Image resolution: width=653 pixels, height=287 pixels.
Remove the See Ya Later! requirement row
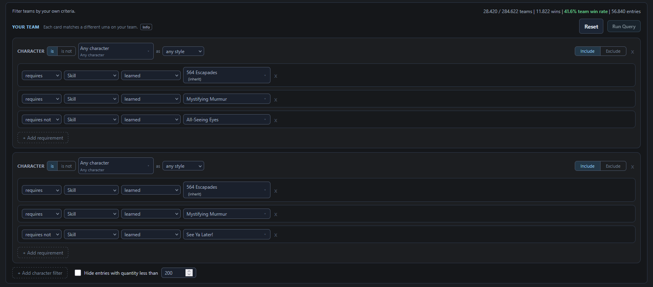[x=276, y=235]
